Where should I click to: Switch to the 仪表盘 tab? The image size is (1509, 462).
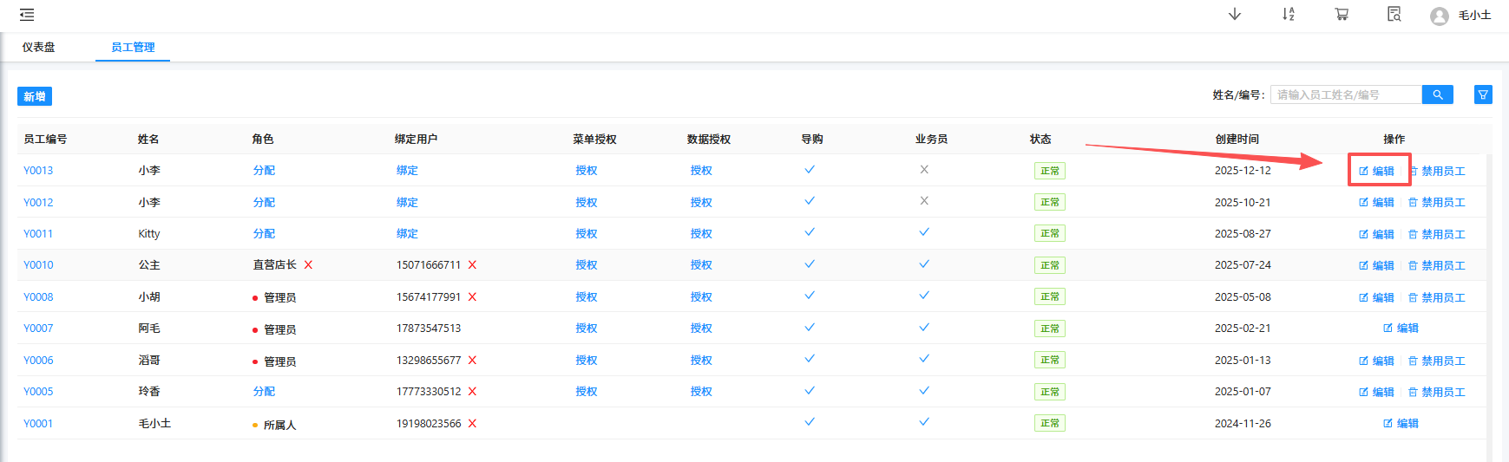point(39,48)
